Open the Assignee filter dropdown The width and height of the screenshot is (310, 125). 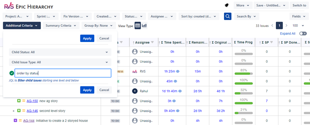pyautogui.click(x=162, y=16)
